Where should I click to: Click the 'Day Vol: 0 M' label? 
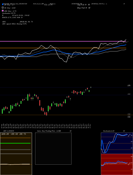(x=84, y=8)
